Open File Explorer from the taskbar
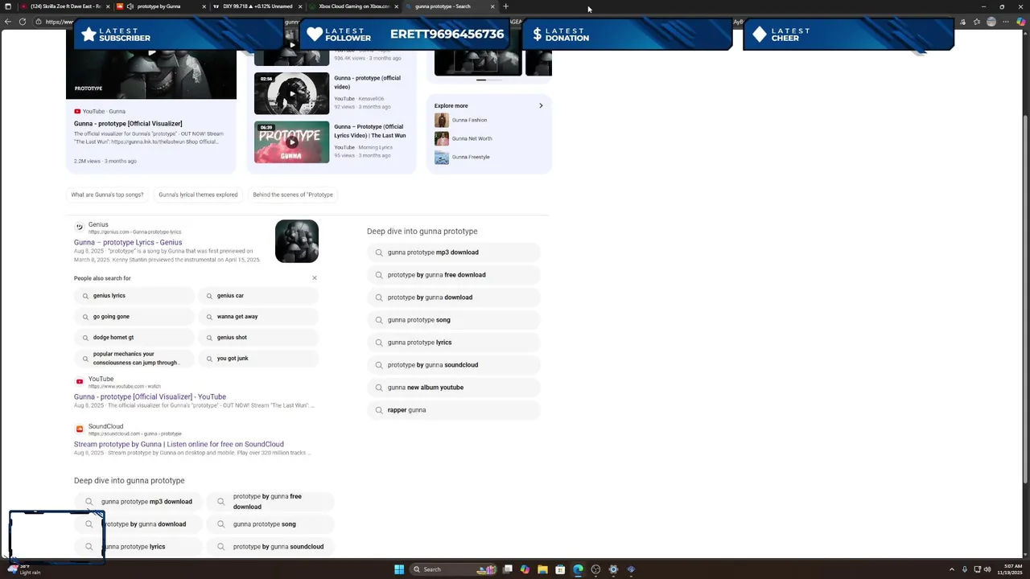Viewport: 1030px width, 579px height. [542, 569]
